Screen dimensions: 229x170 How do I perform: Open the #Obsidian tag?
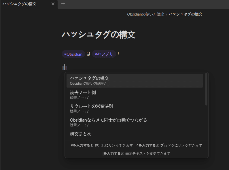coord(73,54)
